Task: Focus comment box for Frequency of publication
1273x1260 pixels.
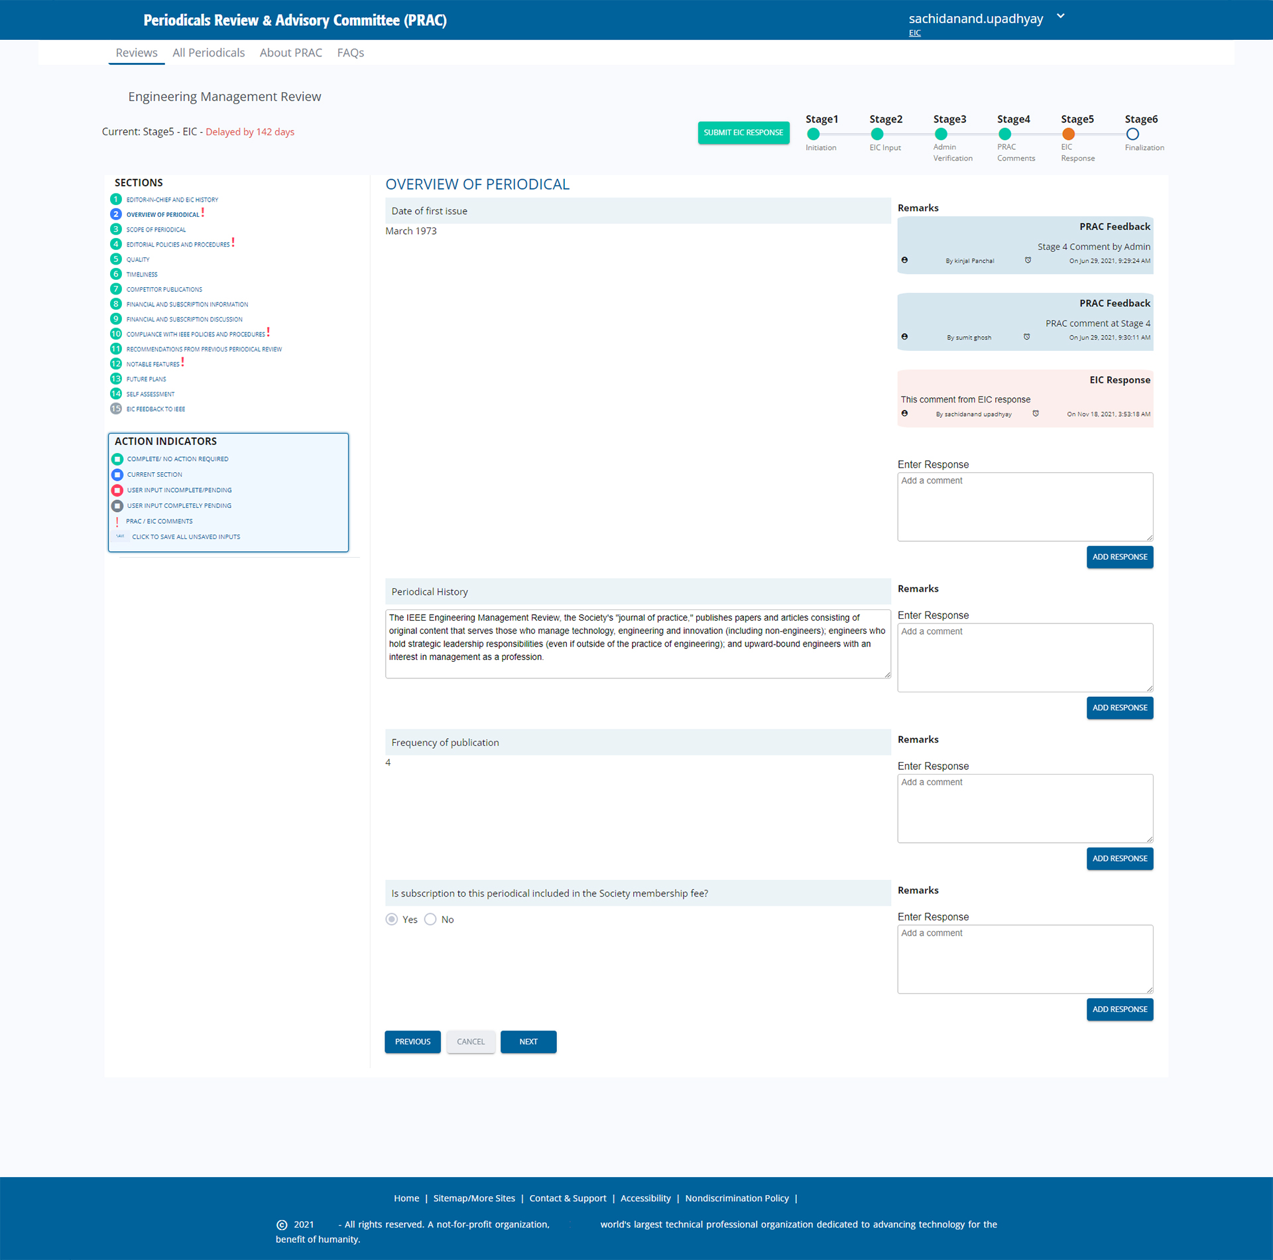Action: (1025, 808)
